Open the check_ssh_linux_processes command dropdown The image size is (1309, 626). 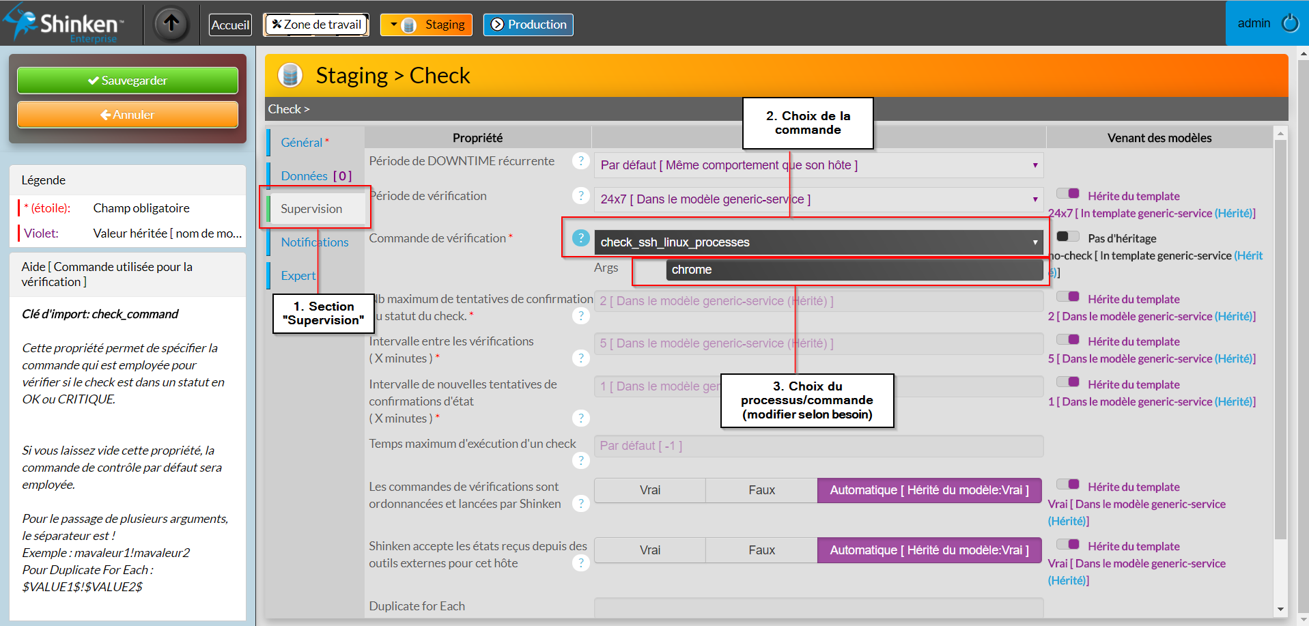[x=818, y=242]
